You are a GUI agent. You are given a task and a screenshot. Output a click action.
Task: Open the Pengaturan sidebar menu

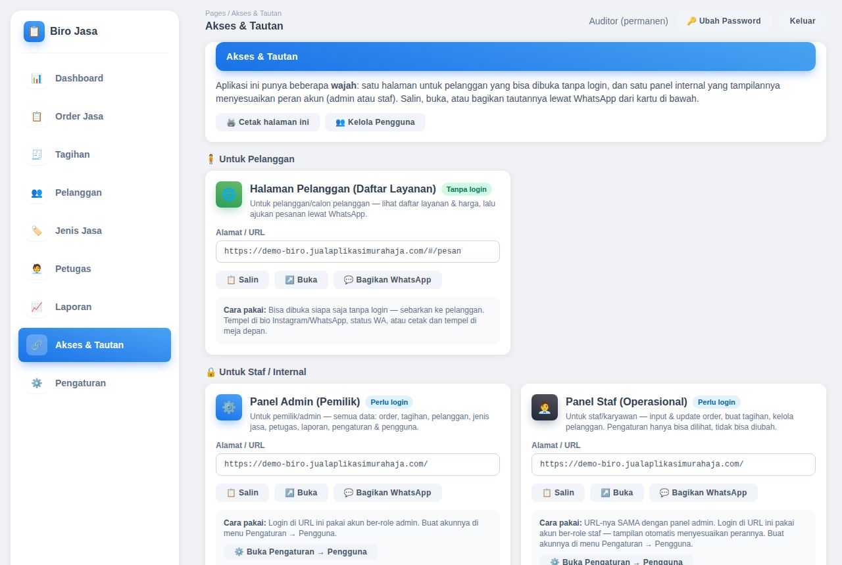coord(95,383)
